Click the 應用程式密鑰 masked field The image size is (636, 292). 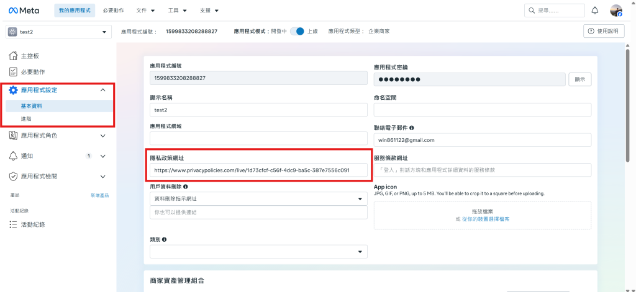(x=470, y=80)
